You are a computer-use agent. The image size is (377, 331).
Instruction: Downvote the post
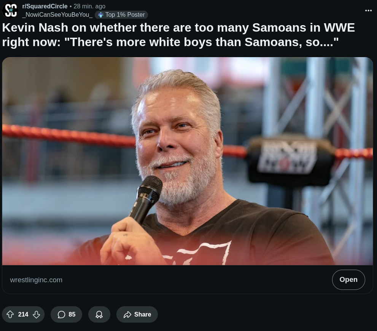click(x=37, y=315)
